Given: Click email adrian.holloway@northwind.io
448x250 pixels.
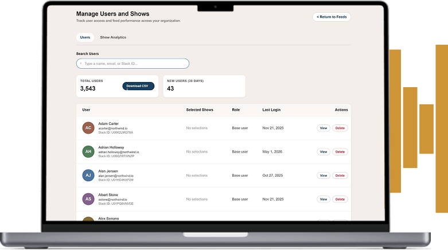Looking at the screenshot, I should point(119,152).
